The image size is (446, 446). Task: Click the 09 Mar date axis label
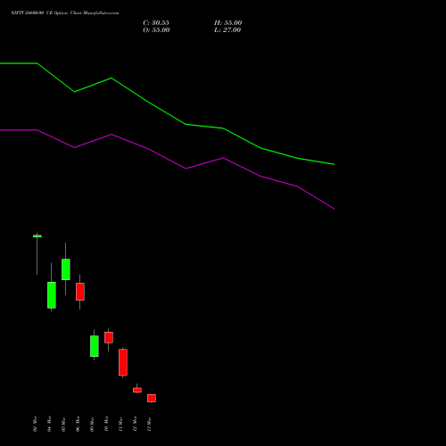point(92,424)
